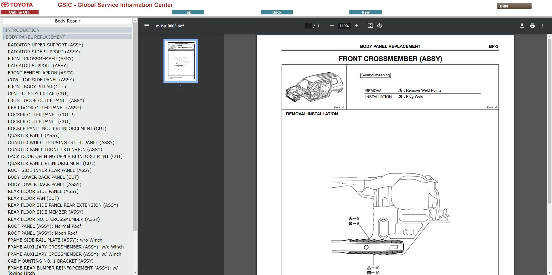Screen dimensions: 552x275
Task: Download the m_bp_0003.pdf file
Action: [522, 26]
